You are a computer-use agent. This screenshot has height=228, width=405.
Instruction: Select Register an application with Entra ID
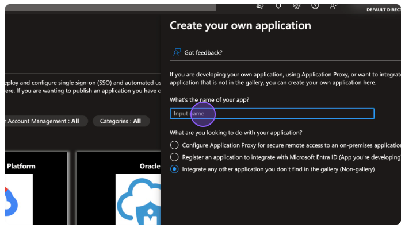pos(174,157)
